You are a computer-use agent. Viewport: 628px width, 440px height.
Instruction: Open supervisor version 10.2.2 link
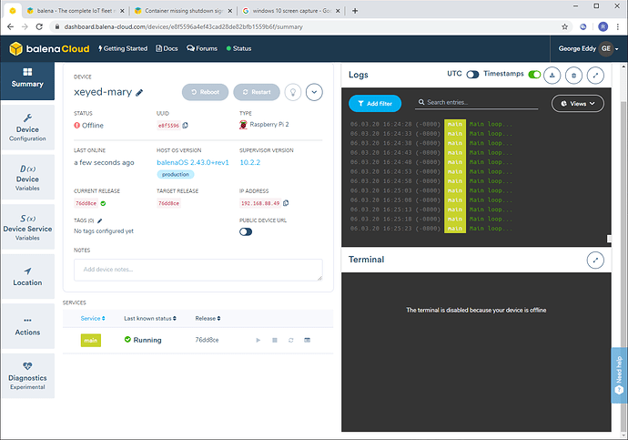click(x=250, y=162)
